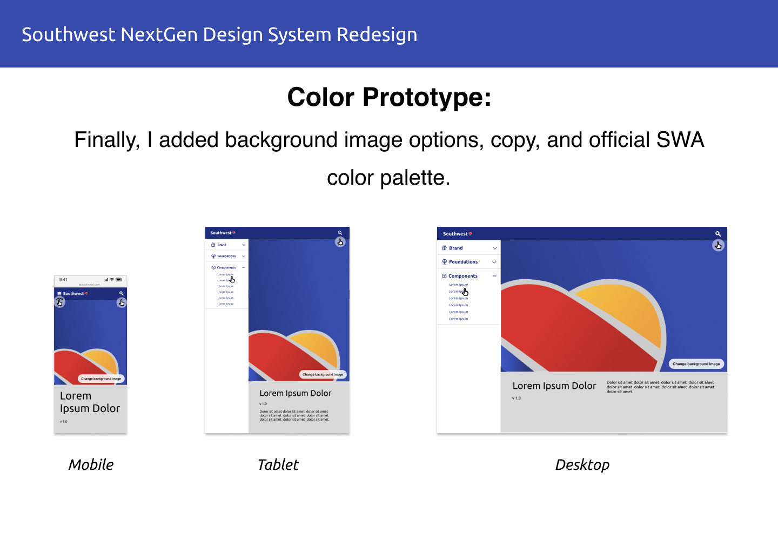This screenshot has width=778, height=553.
Task: Click the Brand gift icon in desktop sidebar
Action: 444,248
